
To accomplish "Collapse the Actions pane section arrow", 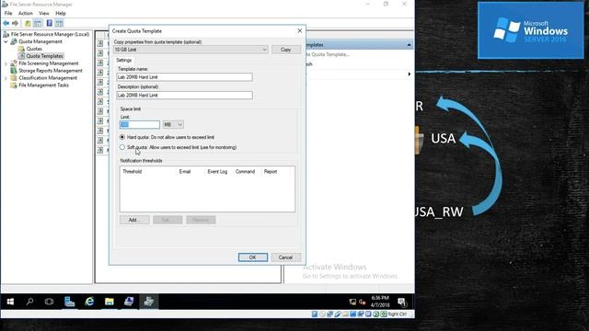I will click(x=409, y=45).
